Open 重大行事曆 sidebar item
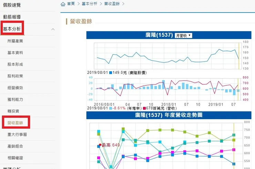 coord(17,135)
